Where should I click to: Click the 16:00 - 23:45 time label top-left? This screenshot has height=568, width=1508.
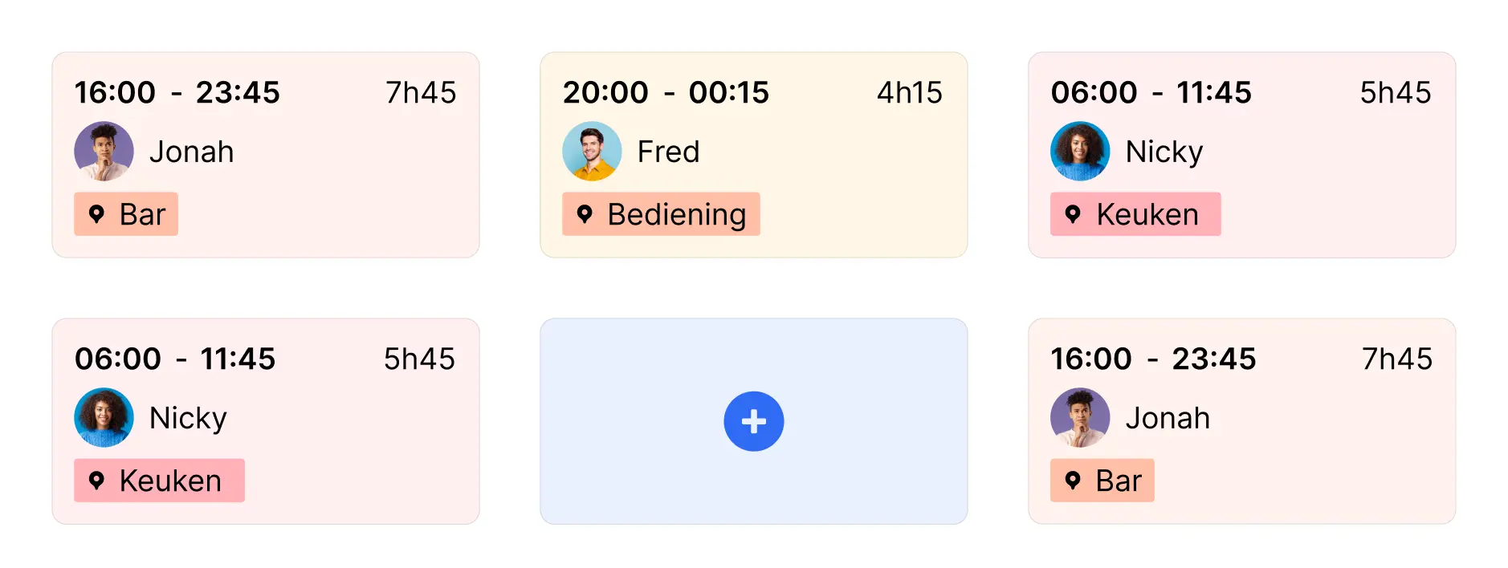click(x=177, y=92)
